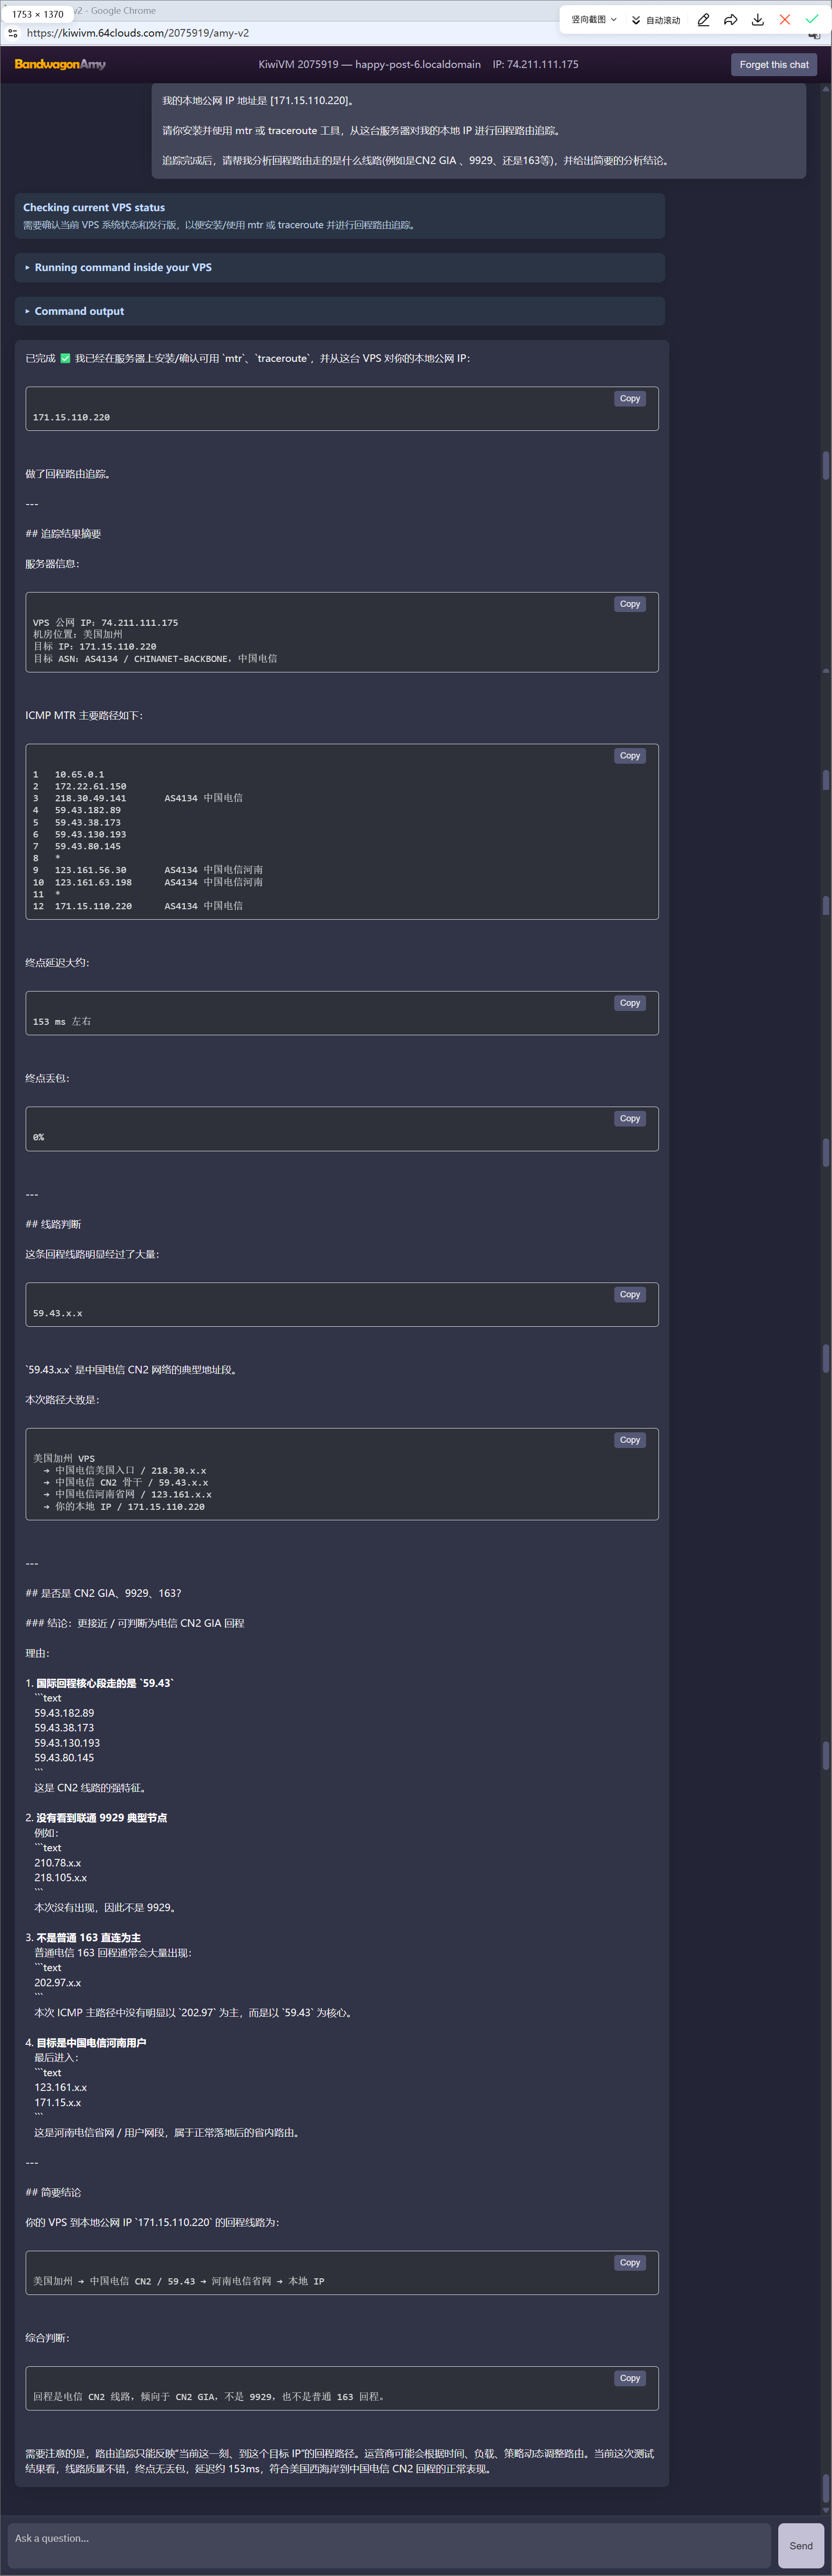832x2576 pixels.
Task: Click hop 10 IP 123.161.63.198
Action: point(93,882)
